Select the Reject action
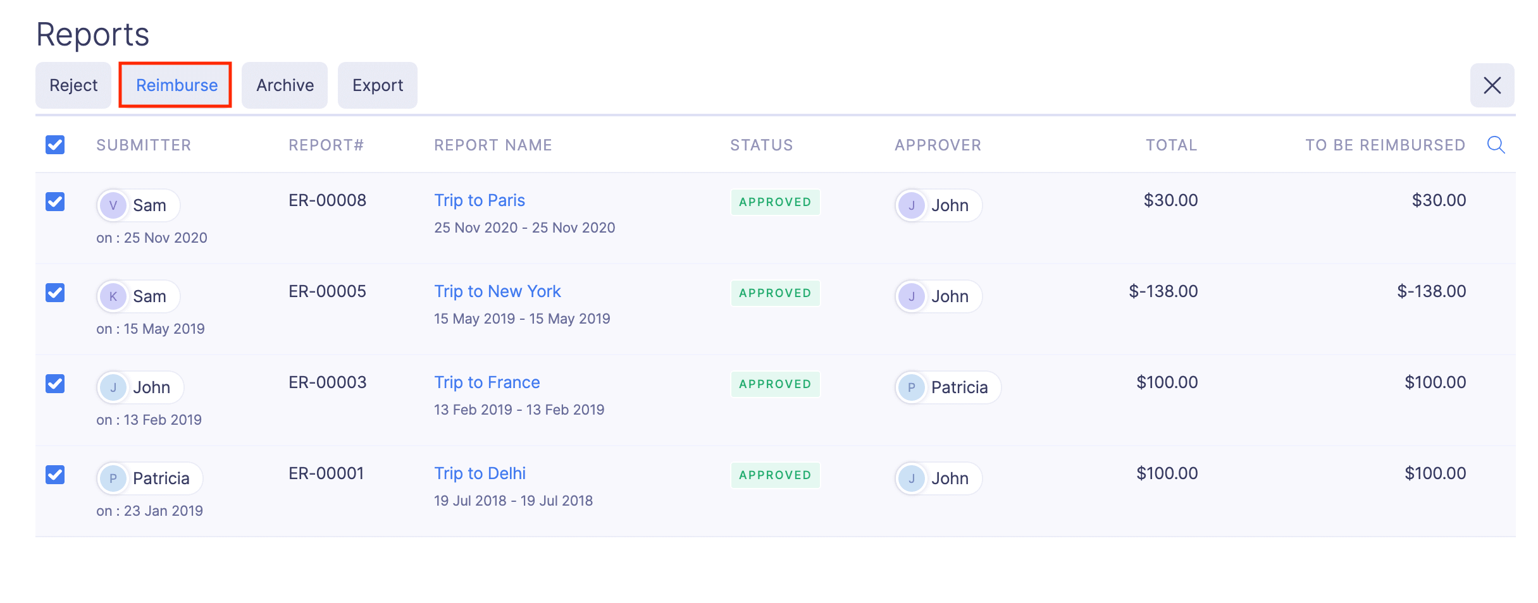Viewport: 1538px width, 603px height. pyautogui.click(x=73, y=85)
